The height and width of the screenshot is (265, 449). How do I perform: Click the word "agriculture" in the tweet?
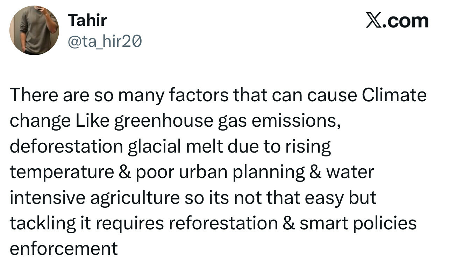click(x=135, y=198)
